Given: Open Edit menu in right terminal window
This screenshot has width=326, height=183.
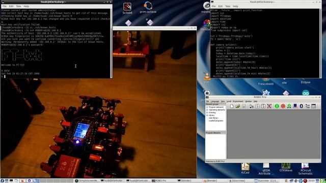Looking at the screenshot, I should click(221, 6).
